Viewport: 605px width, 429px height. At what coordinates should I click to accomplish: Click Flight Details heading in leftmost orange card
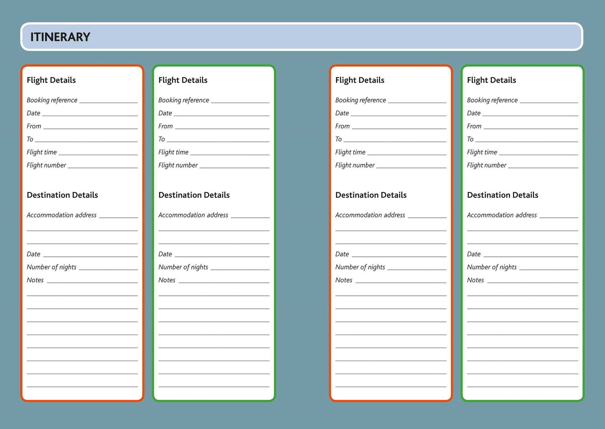[51, 80]
